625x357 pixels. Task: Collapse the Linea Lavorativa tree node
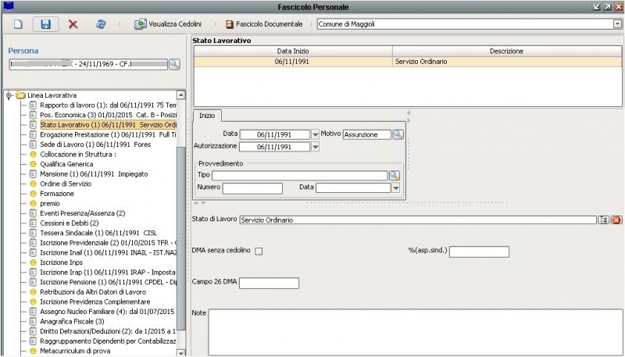[9, 95]
